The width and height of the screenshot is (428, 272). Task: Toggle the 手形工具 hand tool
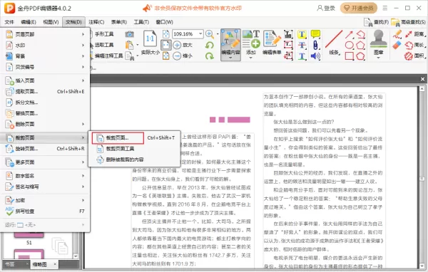click(x=104, y=34)
